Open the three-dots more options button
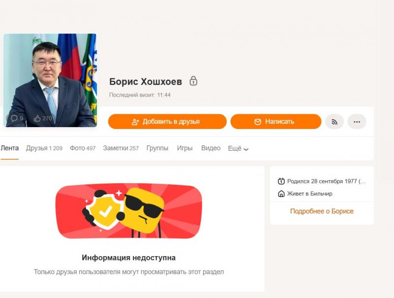The image size is (394, 298). (x=357, y=122)
